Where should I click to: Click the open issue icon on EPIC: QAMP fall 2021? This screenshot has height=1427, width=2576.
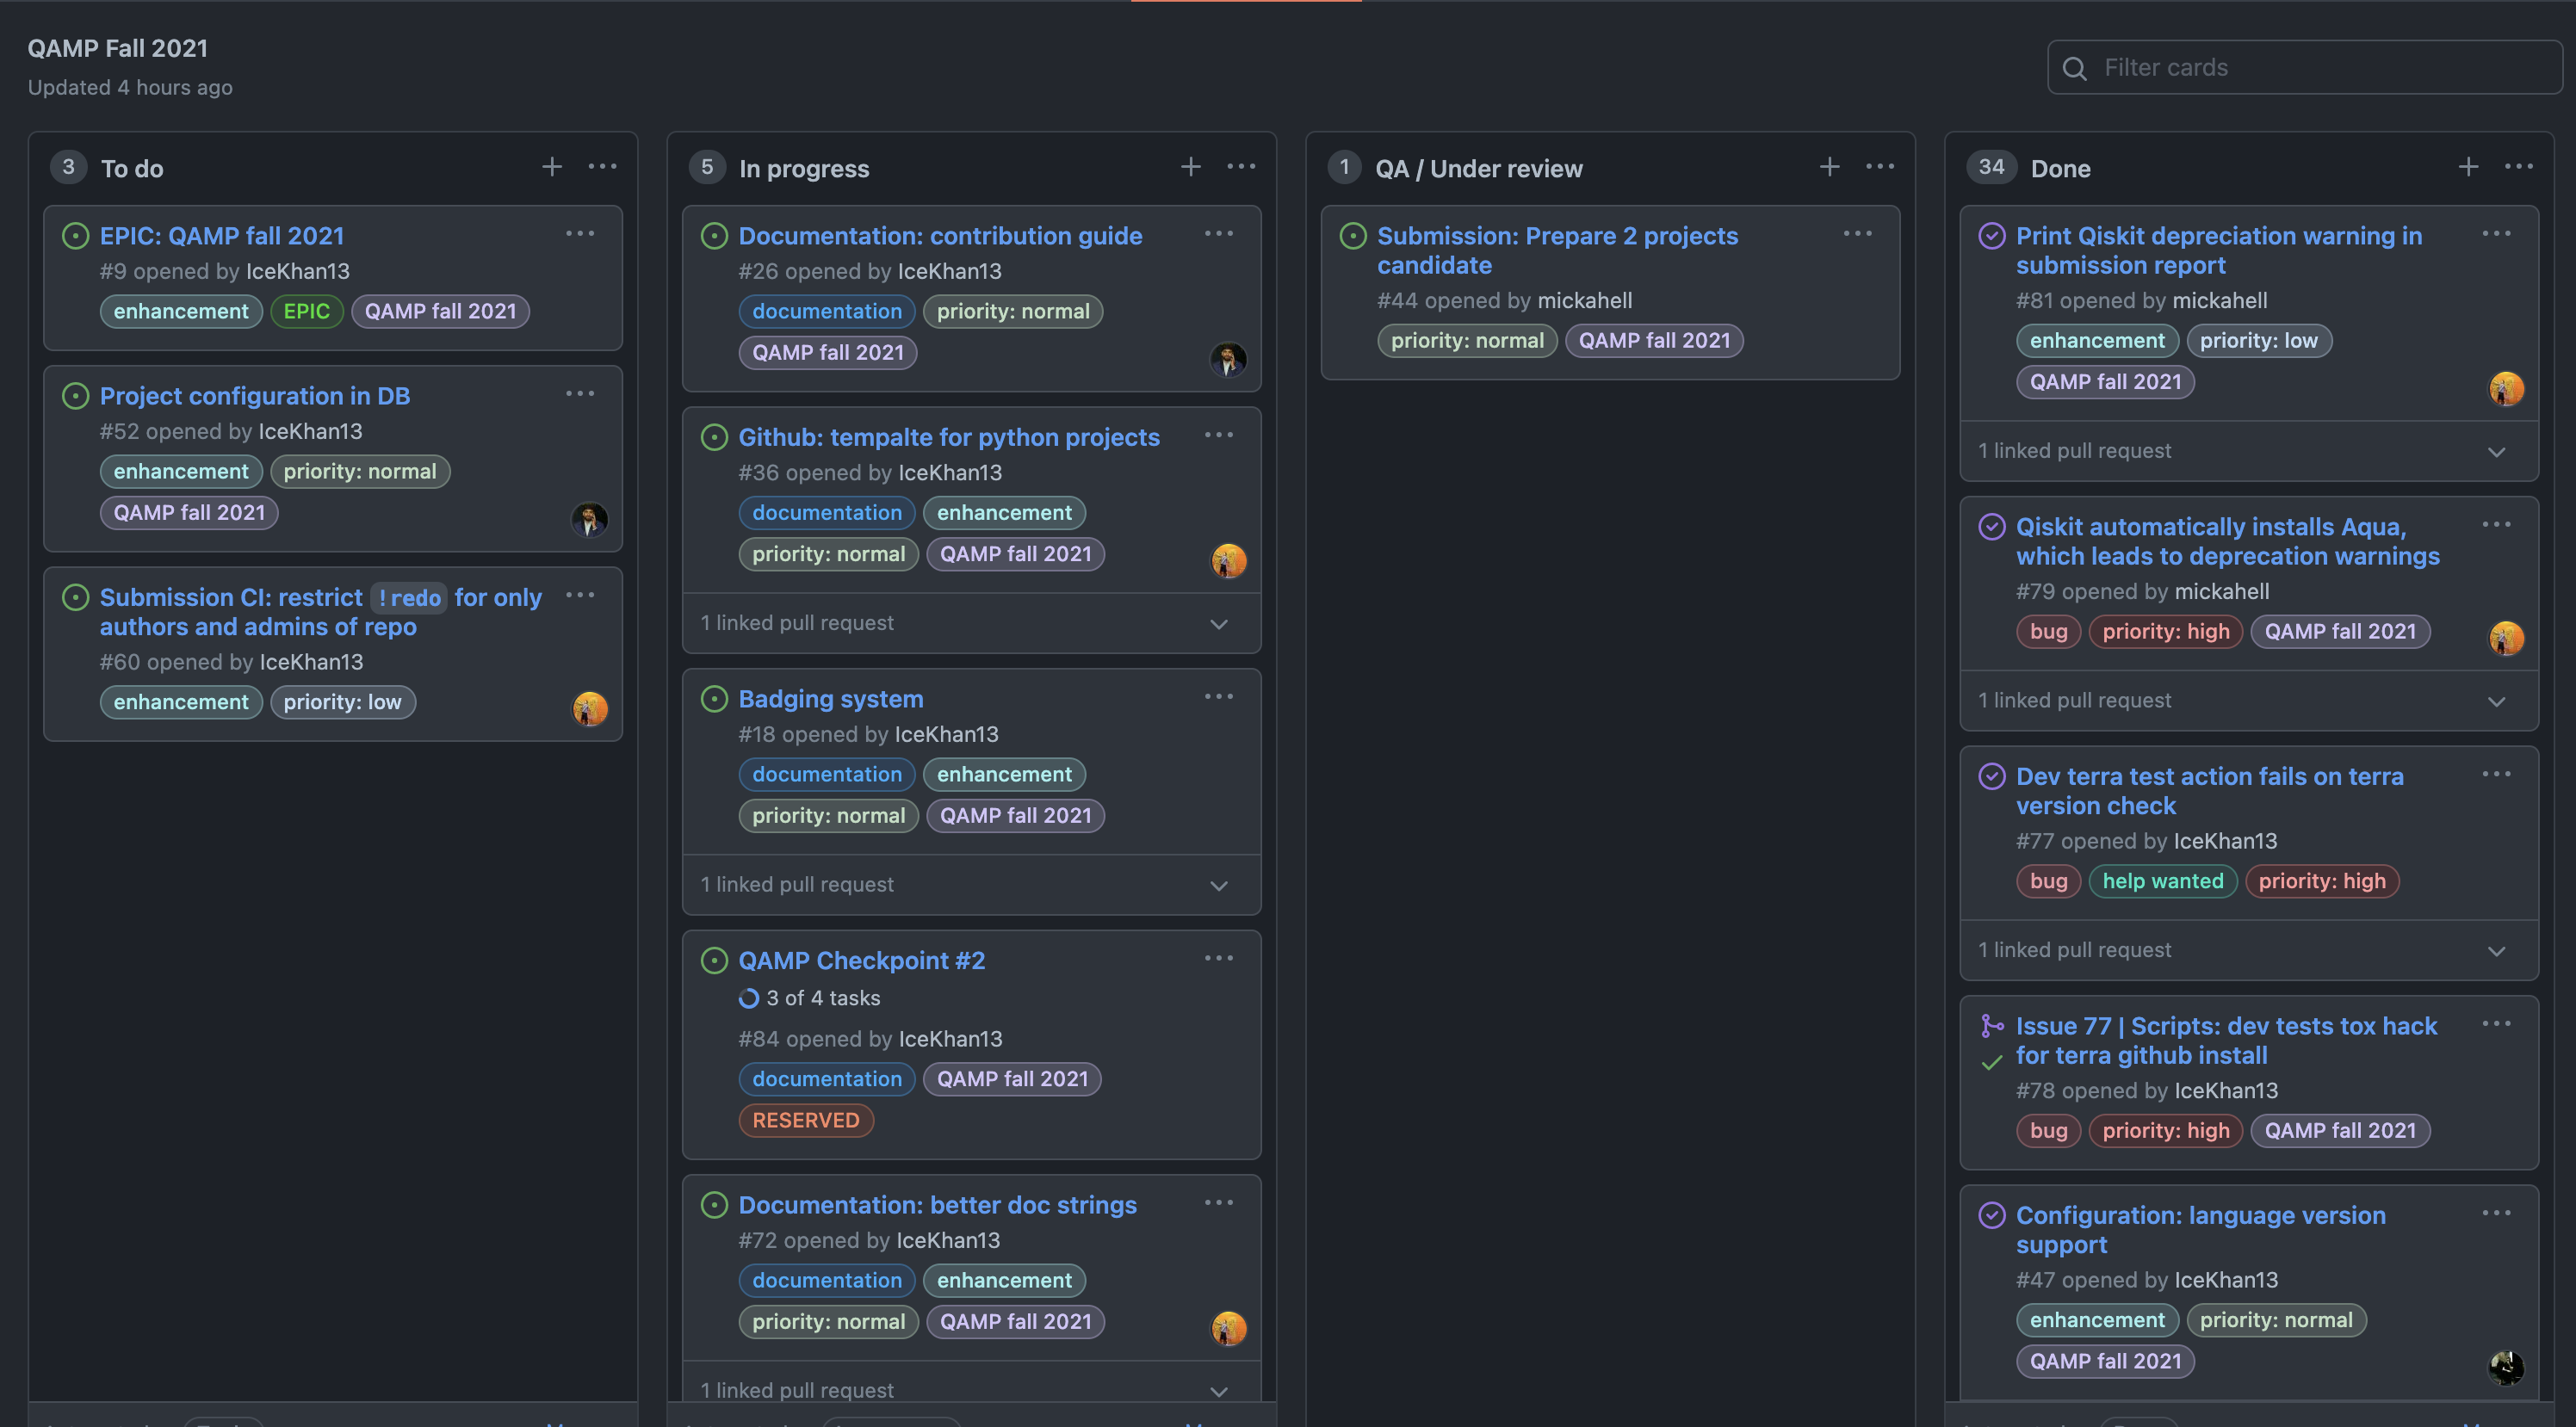coord(76,235)
